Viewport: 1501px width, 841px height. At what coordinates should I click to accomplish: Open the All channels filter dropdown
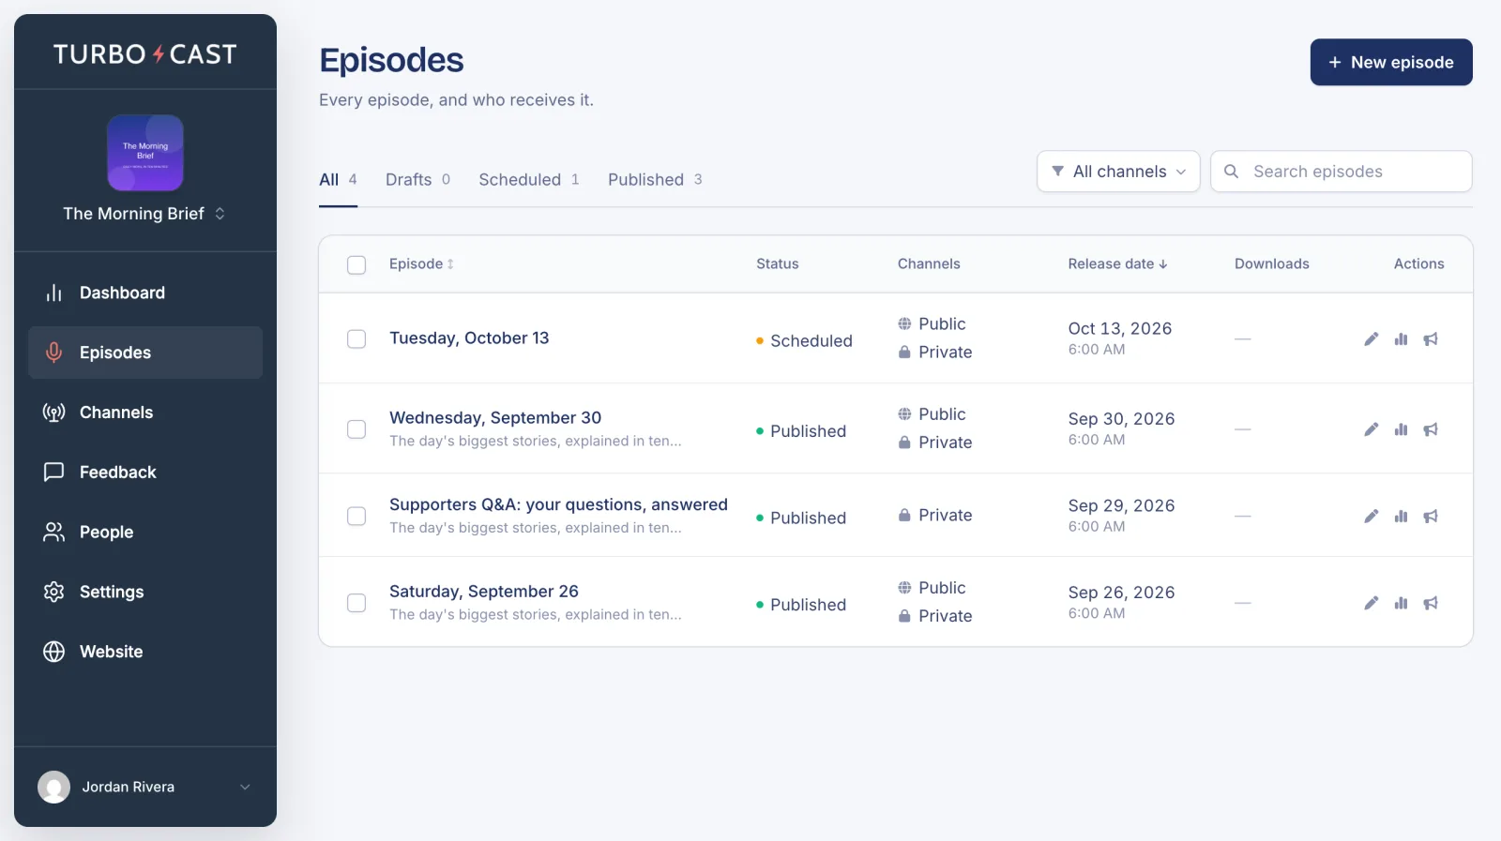pos(1118,172)
